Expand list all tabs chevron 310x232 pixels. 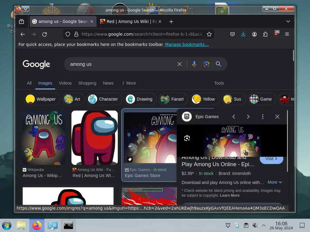click(x=288, y=21)
